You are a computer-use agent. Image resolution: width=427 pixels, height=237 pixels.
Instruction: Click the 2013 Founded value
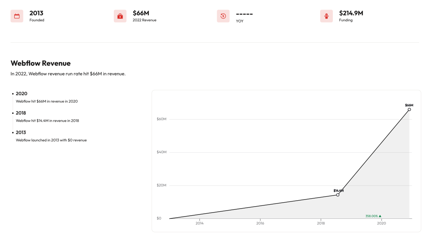[36, 13]
